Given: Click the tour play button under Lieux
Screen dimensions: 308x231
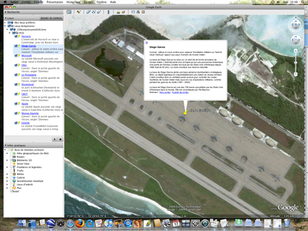Looking at the screenshot, I should pyautogui.click(x=55, y=139).
